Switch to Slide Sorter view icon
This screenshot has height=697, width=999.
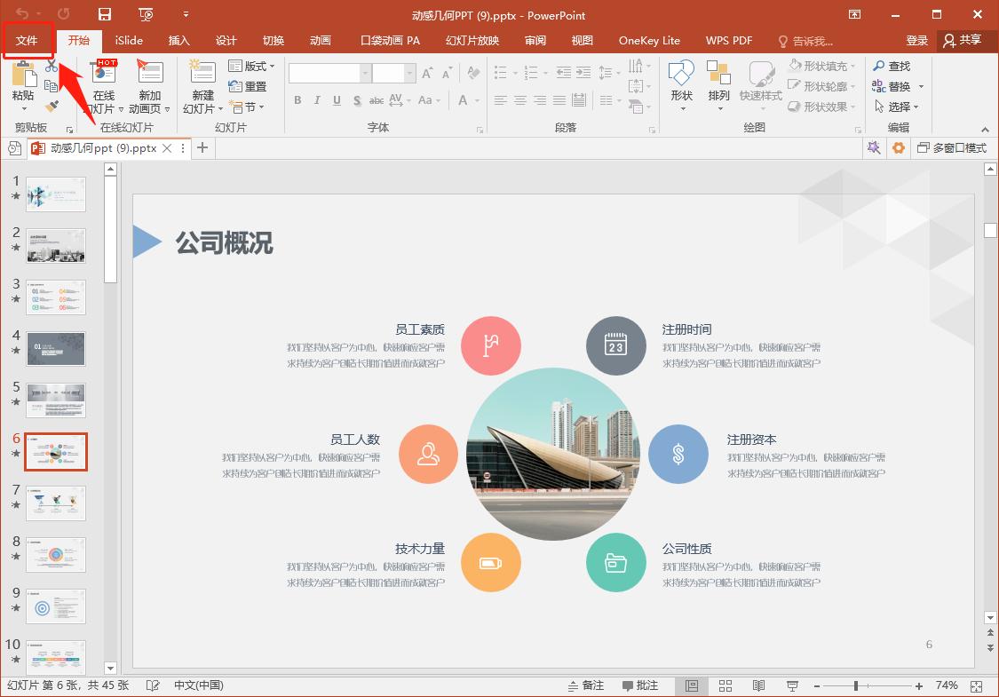click(x=725, y=685)
